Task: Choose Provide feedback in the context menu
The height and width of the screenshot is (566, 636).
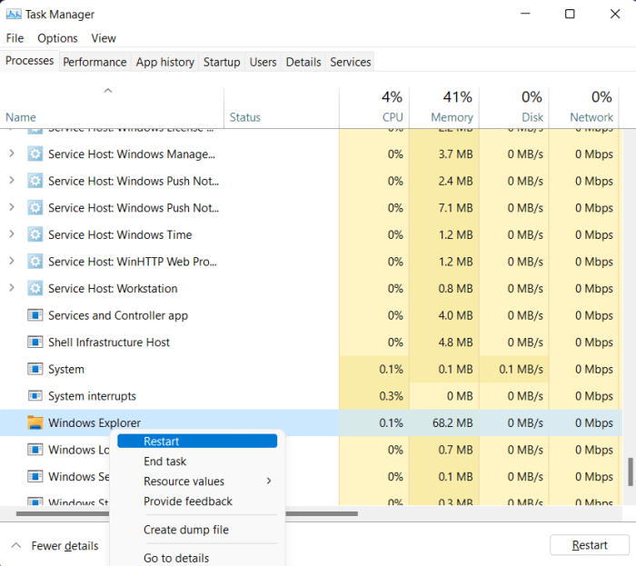Action: click(x=197, y=501)
